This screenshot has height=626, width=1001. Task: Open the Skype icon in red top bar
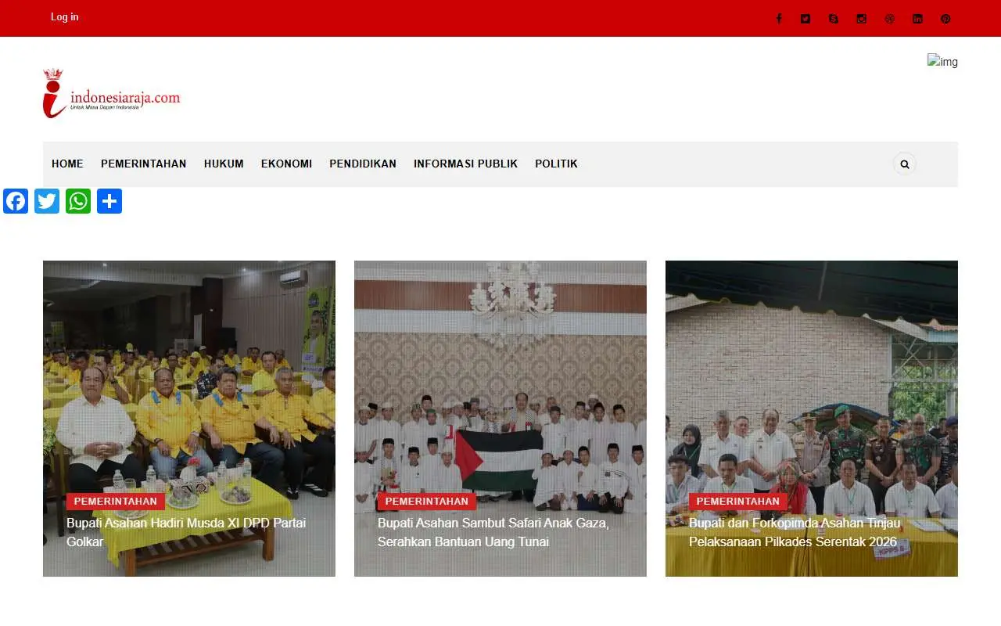point(834,19)
